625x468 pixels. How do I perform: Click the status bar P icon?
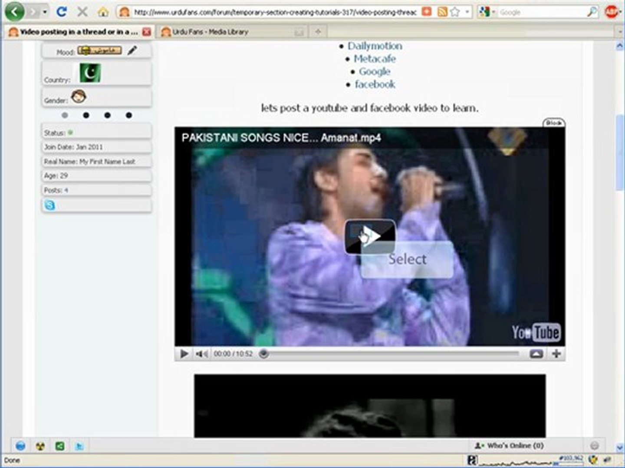(473, 460)
